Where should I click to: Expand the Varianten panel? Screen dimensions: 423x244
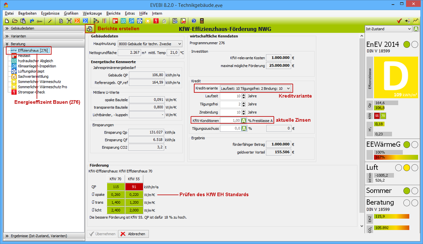click(x=44, y=36)
